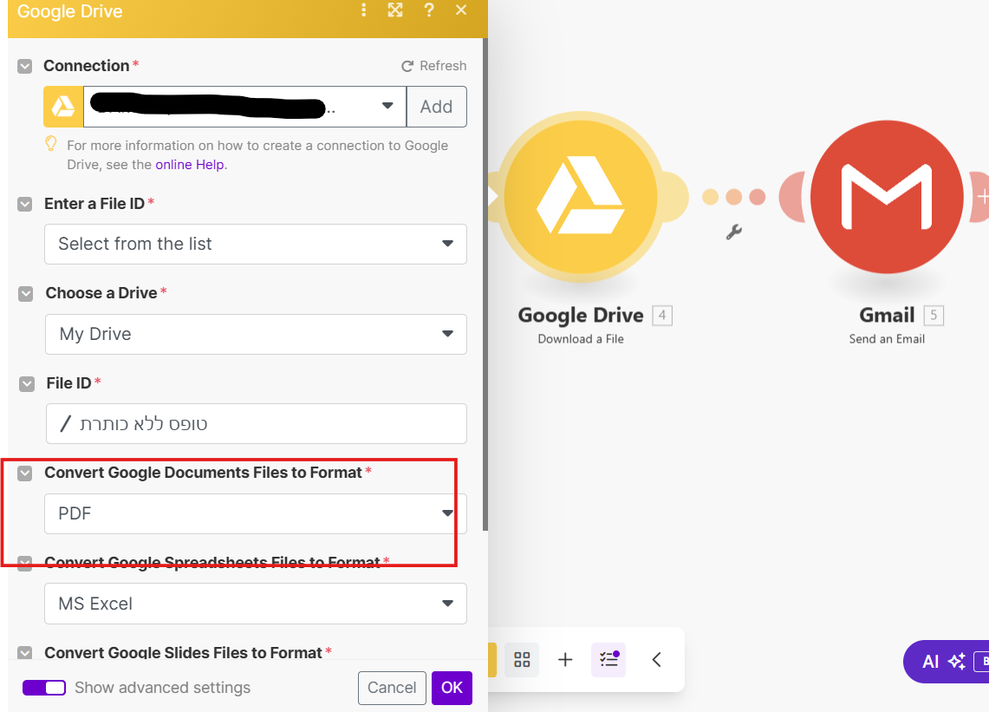Click the plus icon in the bottom toolbar
The width and height of the screenshot is (989, 712).
click(565, 660)
